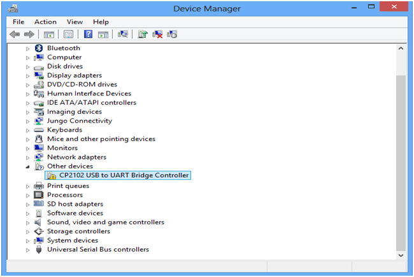The height and width of the screenshot is (277, 414).
Task: Open the View menu
Action: point(75,22)
